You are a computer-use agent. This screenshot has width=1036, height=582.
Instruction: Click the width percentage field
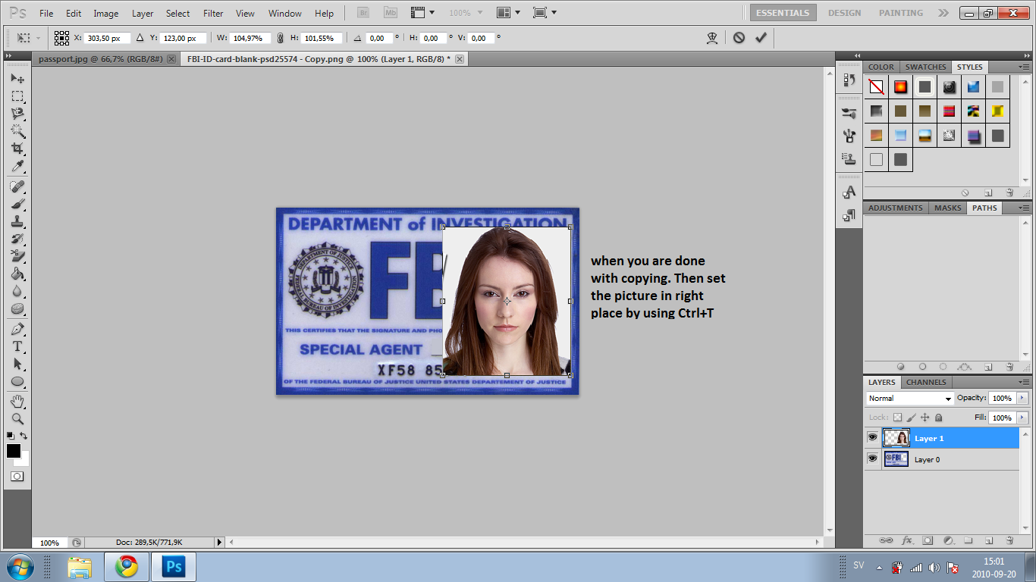[250, 38]
